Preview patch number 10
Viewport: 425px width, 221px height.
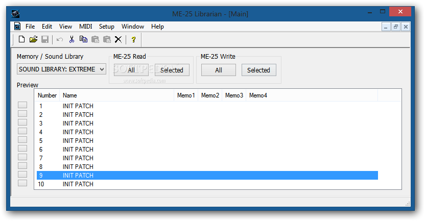pos(22,183)
